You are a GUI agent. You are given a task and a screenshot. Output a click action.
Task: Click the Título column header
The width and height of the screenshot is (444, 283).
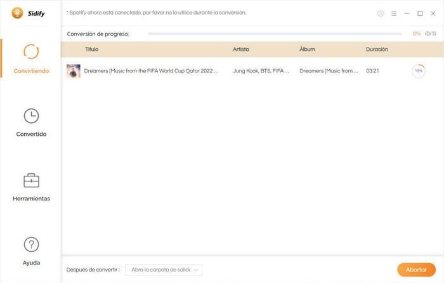[x=92, y=49]
